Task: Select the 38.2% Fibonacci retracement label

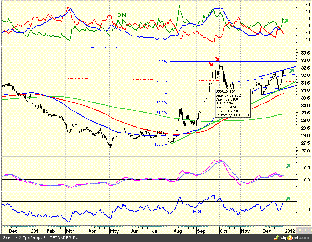Action: [162, 93]
